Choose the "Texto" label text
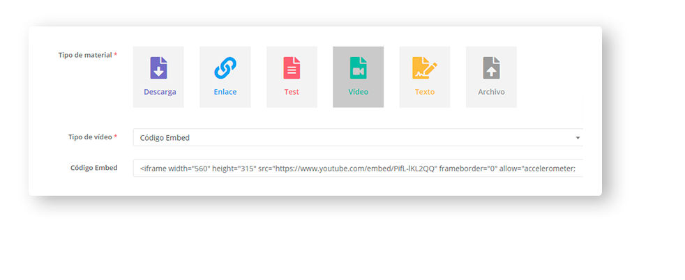Image resolution: width=685 pixels, height=280 pixels. tap(424, 92)
